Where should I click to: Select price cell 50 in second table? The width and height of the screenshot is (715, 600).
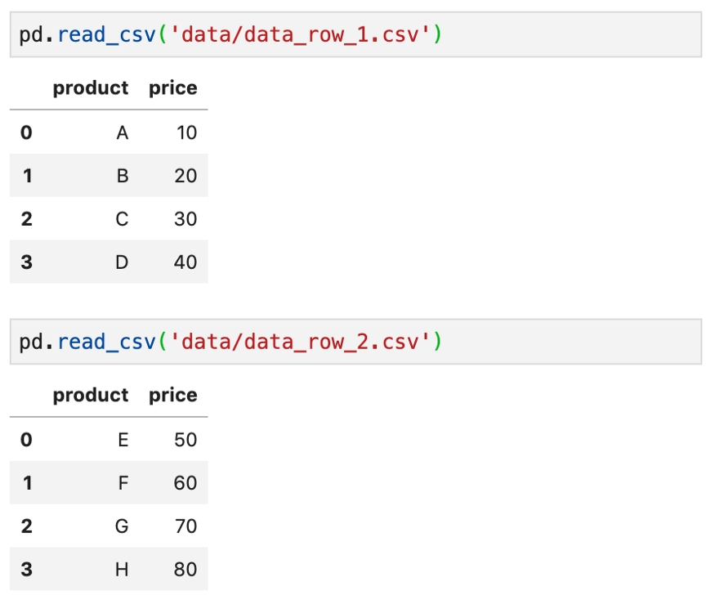click(185, 440)
